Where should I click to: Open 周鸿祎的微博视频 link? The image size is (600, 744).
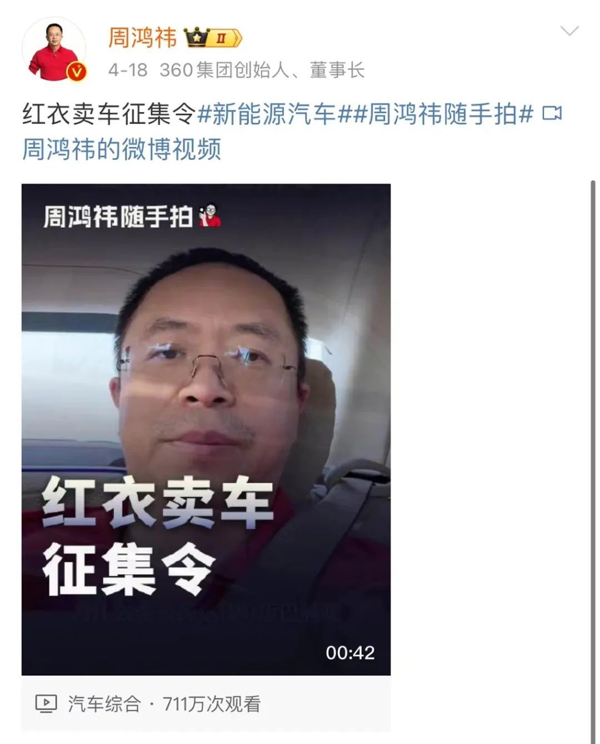click(122, 149)
